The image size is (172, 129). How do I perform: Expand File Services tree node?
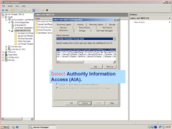coord(6,46)
